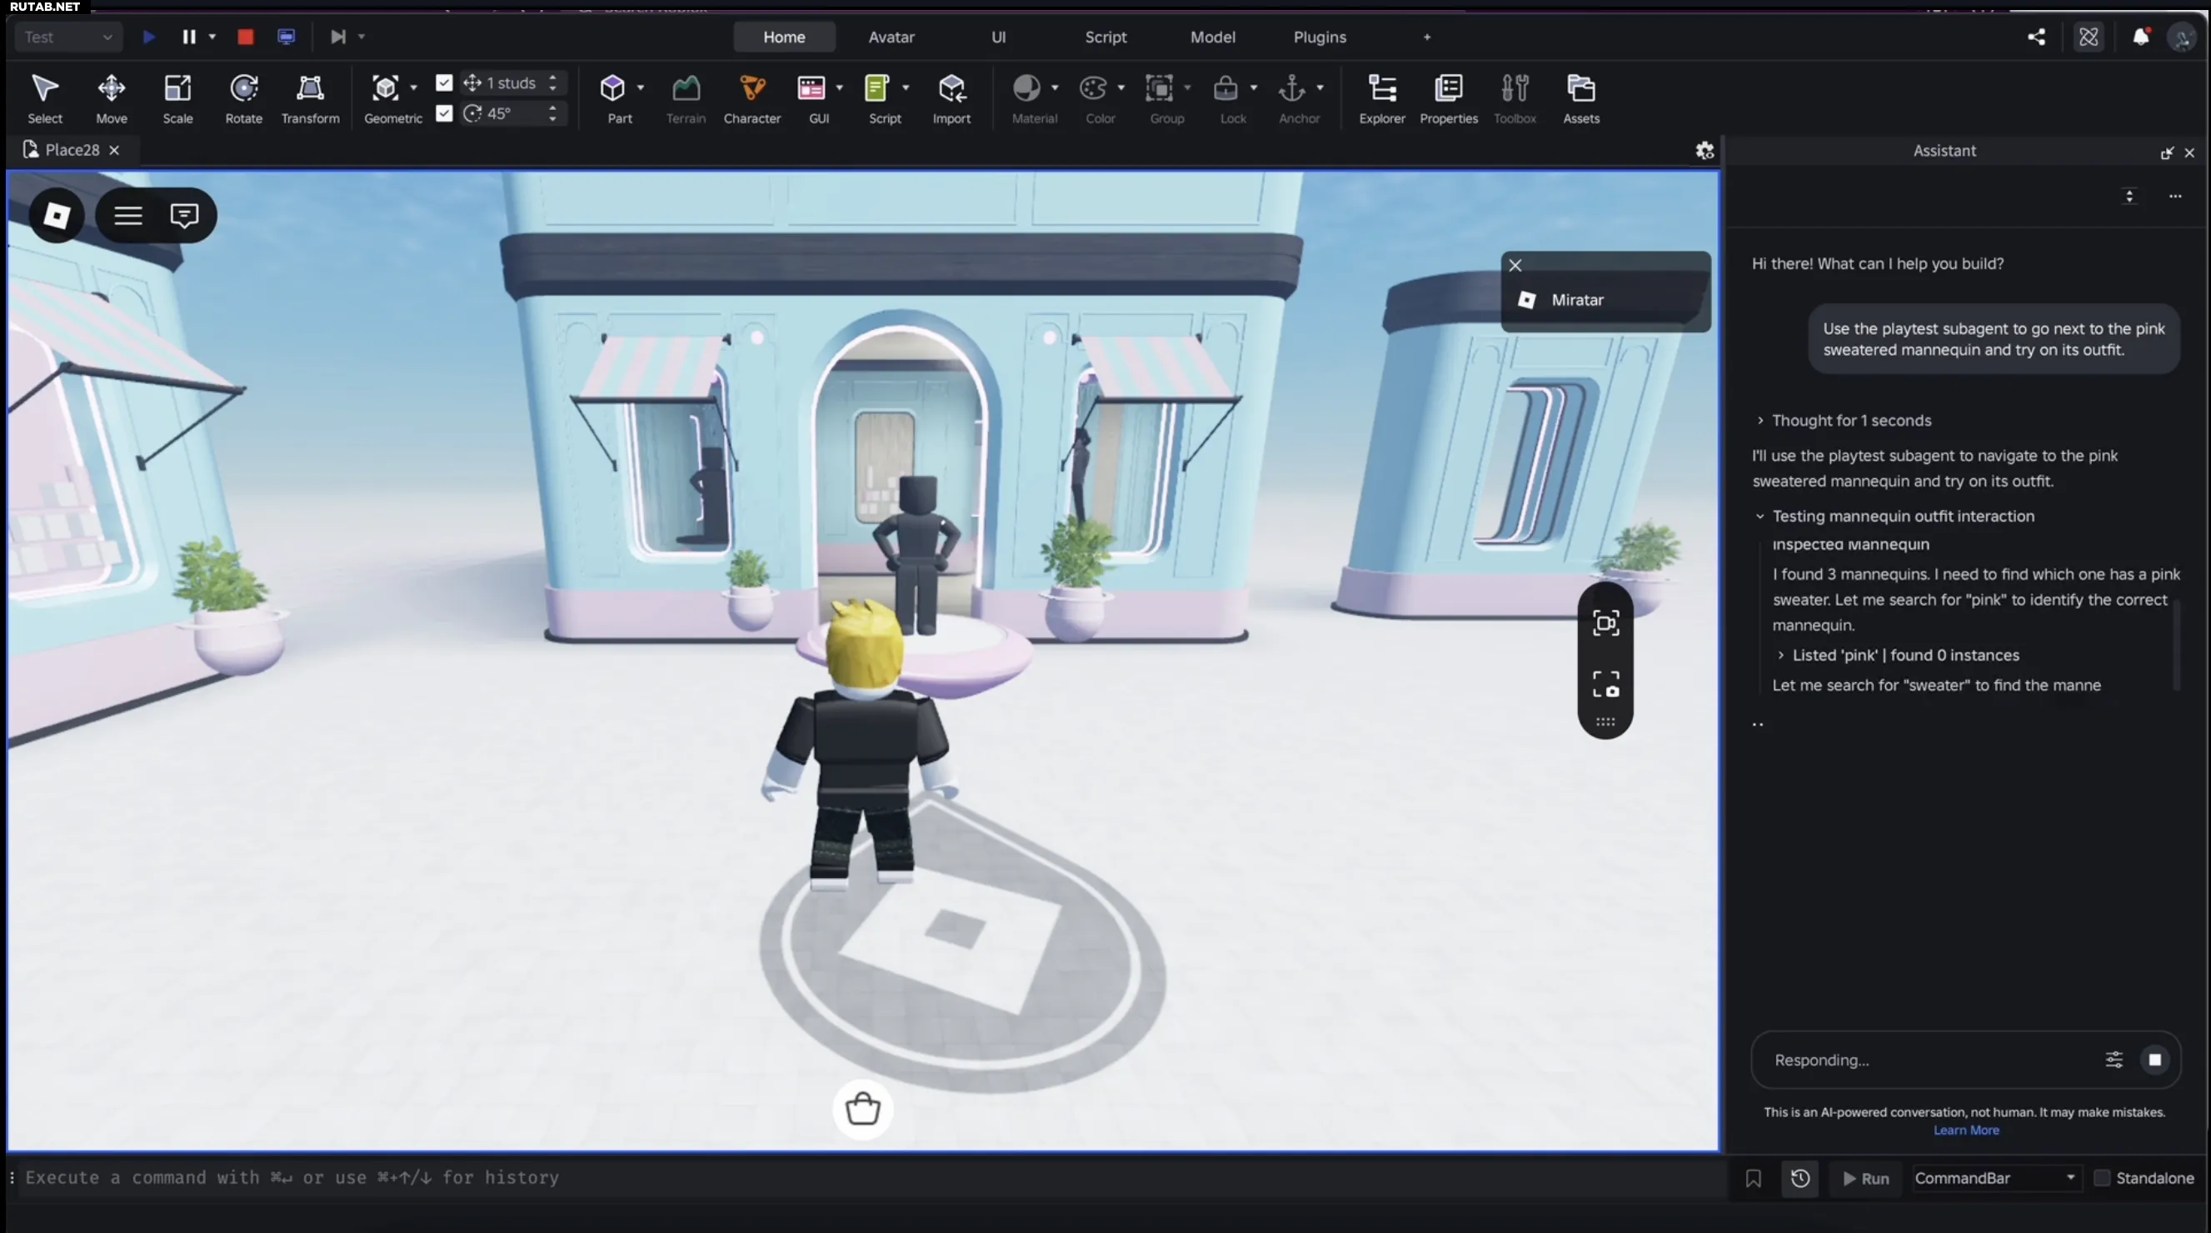Open the Properties panel
The width and height of the screenshot is (2211, 1233).
[1448, 97]
